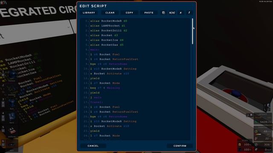This screenshot has height=153, width=273.
Task: Click line 8 with ReturnFuelCost
Action: (x=114, y=59)
